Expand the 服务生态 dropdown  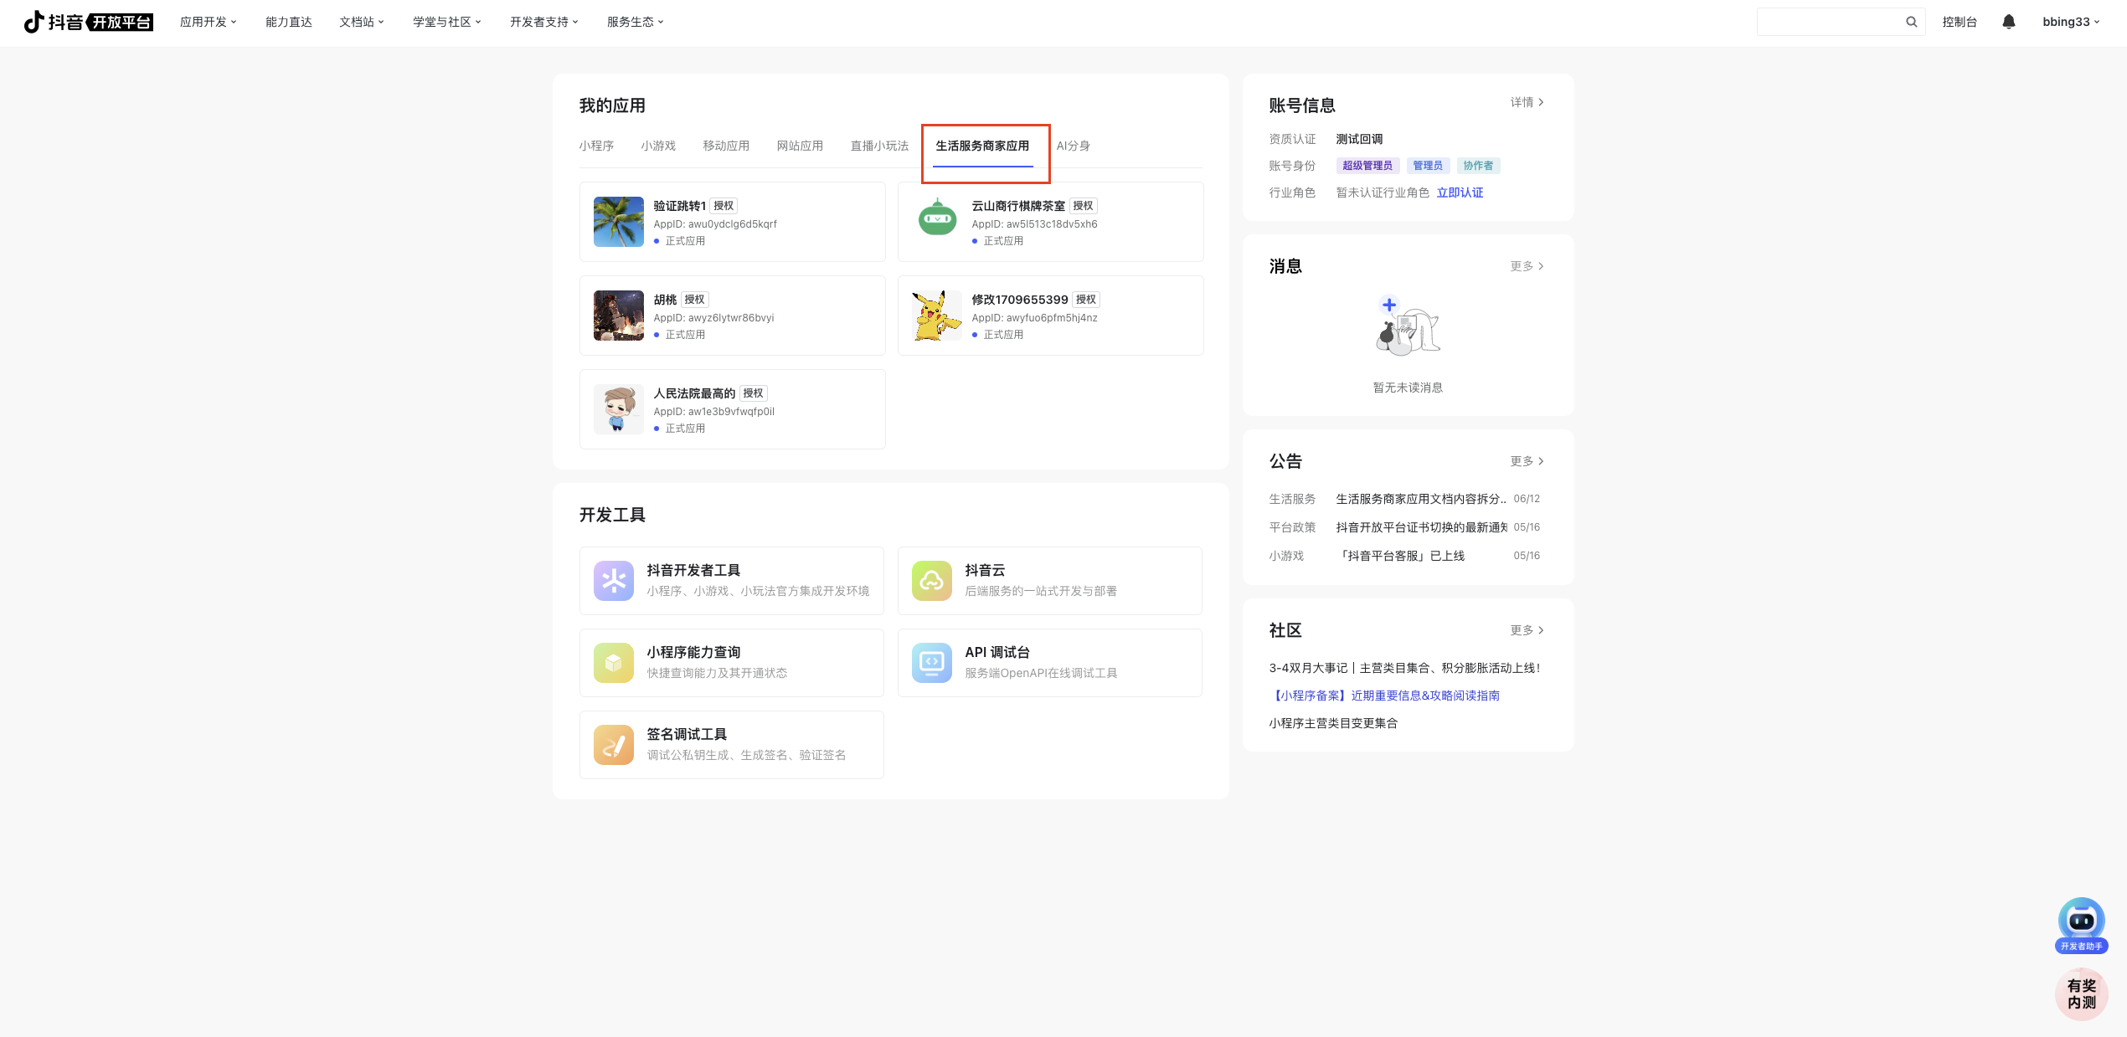click(636, 22)
